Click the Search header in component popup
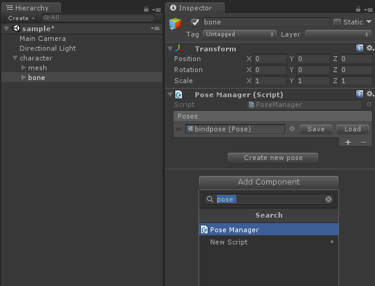Image resolution: width=375 pixels, height=286 pixels. click(x=269, y=215)
